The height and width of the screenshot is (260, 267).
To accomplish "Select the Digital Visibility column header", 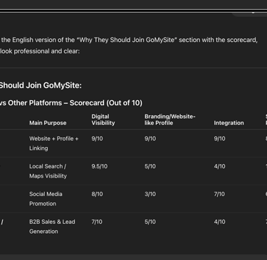I will pyautogui.click(x=103, y=119).
